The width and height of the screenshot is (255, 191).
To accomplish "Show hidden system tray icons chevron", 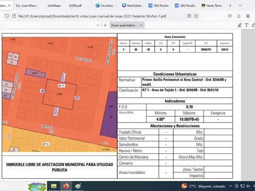I will [x=231, y=186].
